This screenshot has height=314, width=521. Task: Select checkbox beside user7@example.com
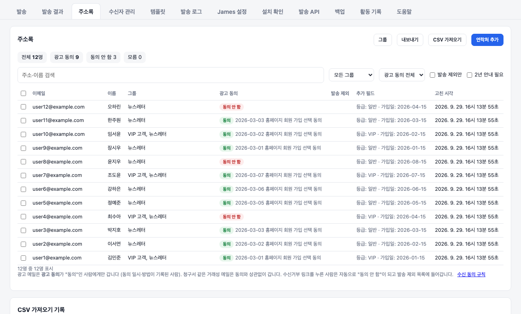click(23, 175)
